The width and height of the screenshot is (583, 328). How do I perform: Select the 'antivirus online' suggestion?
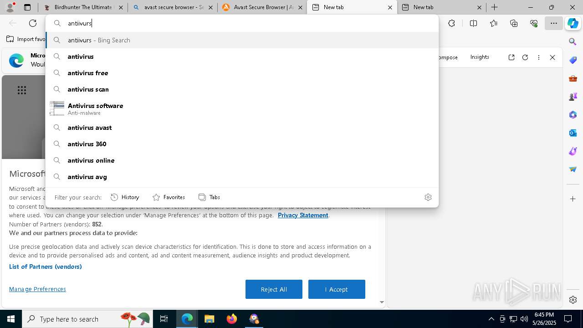[x=242, y=160]
